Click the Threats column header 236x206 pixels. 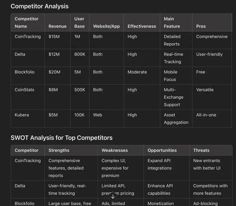pyautogui.click(x=201, y=150)
